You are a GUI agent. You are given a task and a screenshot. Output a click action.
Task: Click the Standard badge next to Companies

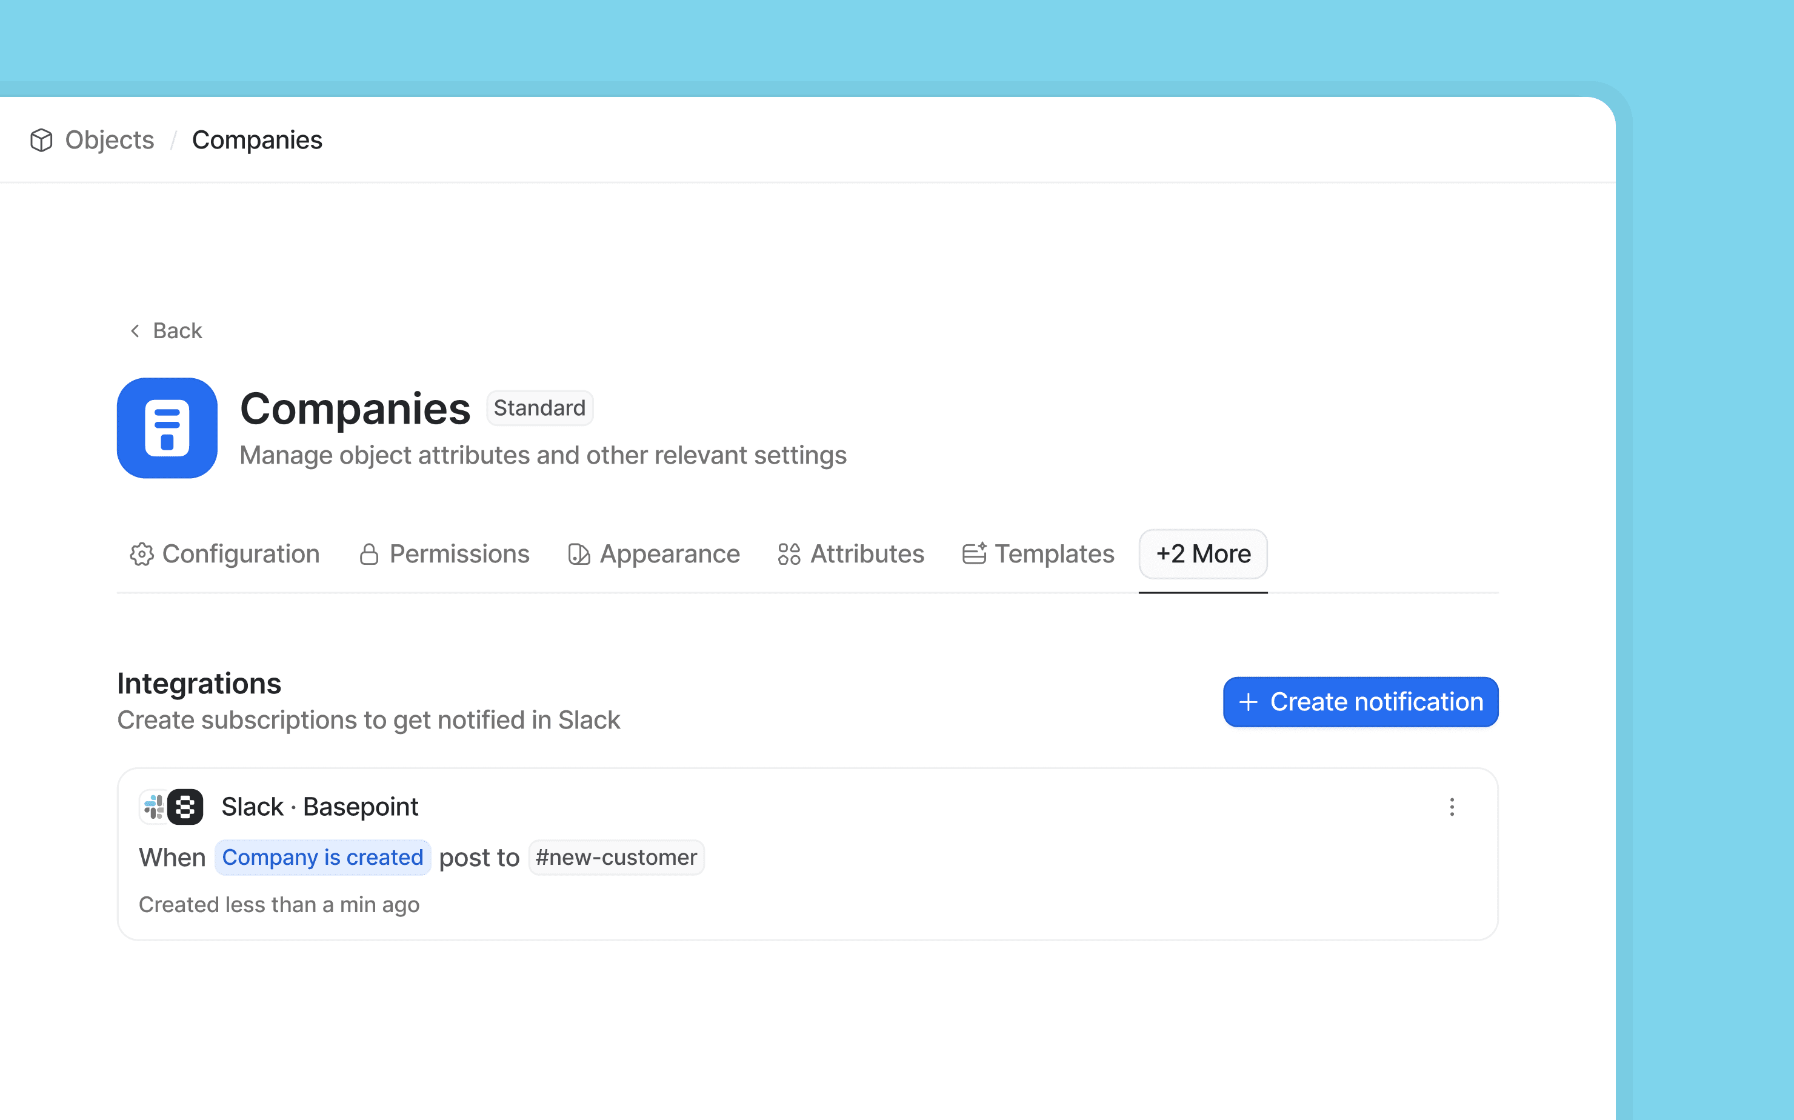[539, 408]
